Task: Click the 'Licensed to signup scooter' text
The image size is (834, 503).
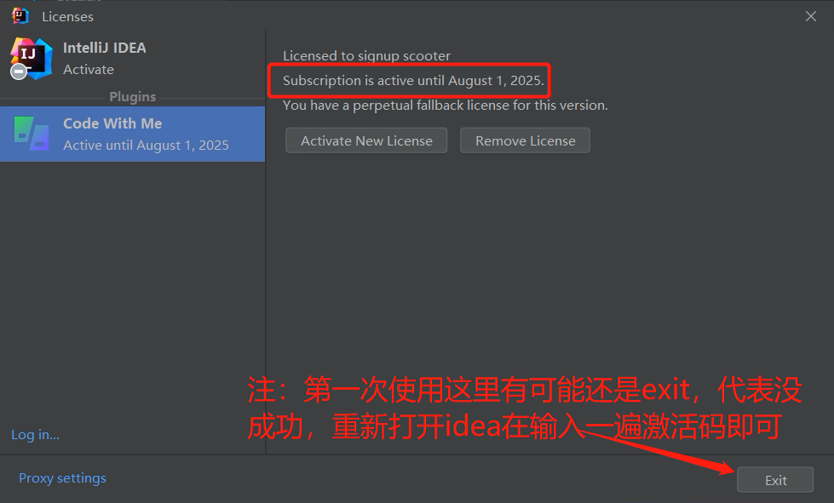Action: point(366,56)
